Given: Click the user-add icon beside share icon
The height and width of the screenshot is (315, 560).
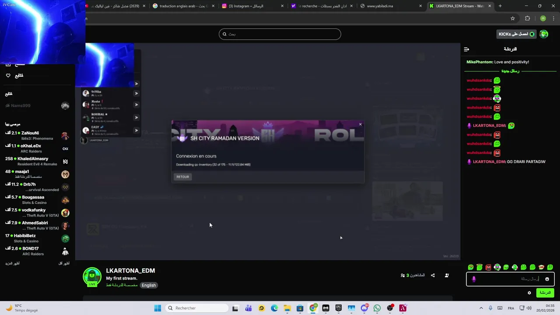Looking at the screenshot, I should (447, 275).
